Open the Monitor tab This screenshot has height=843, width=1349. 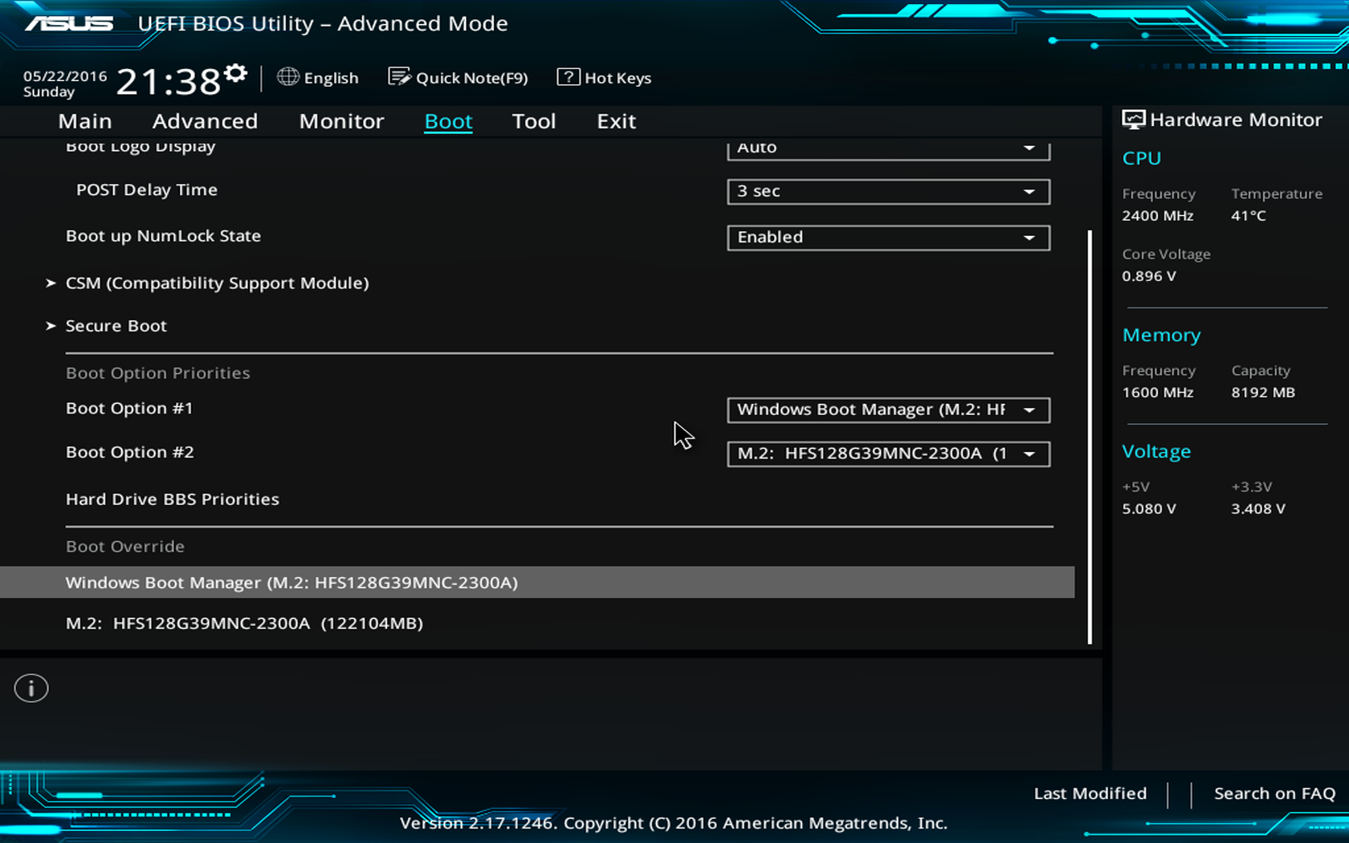coord(341,121)
